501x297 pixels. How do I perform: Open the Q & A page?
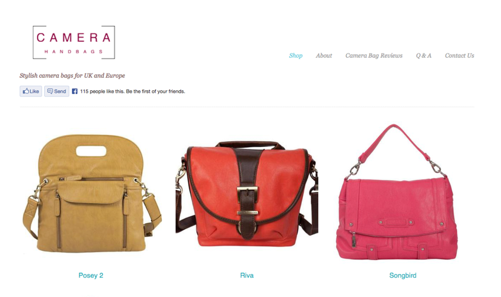(x=423, y=56)
